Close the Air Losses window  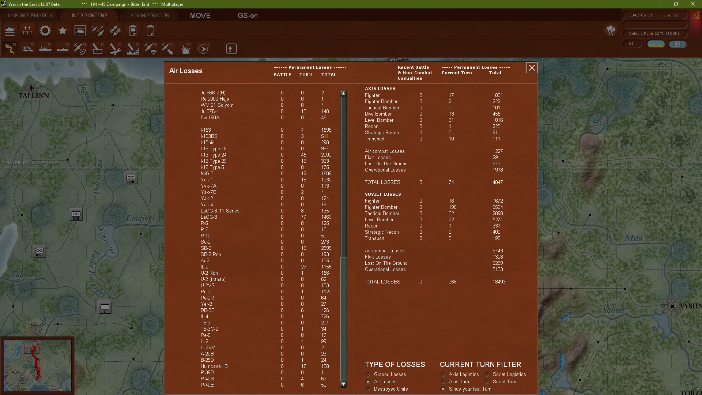coord(532,68)
